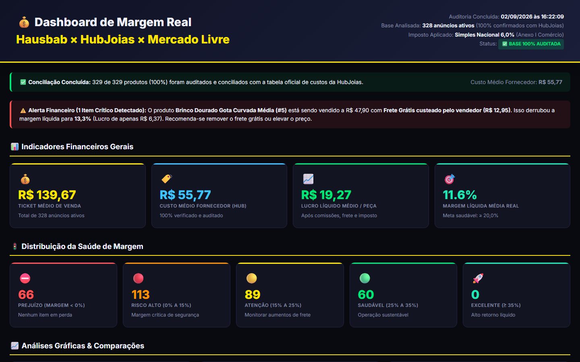Click the check icon in the Base 100% Auditada badge
This screenshot has width=580, height=362.
[x=505, y=44]
